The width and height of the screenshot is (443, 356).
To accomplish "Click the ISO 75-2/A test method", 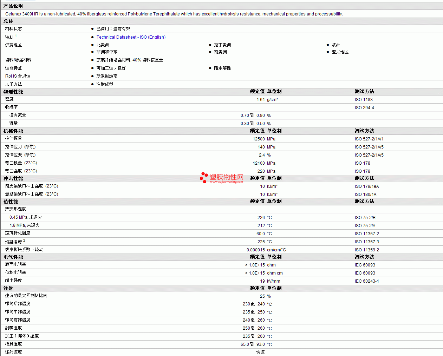I will pos(365,226).
